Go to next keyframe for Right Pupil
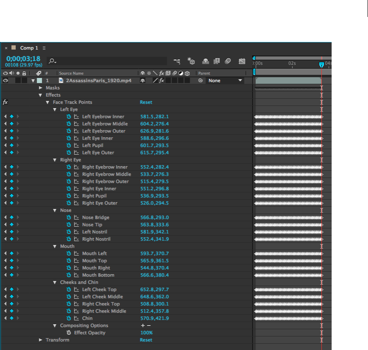 point(18,196)
